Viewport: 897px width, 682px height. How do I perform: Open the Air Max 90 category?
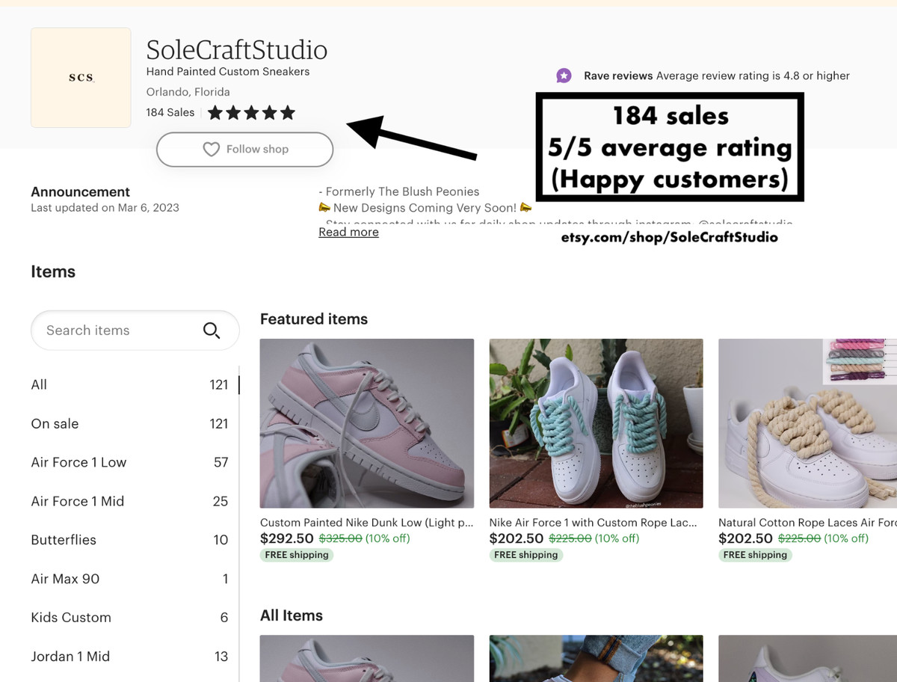pos(65,579)
